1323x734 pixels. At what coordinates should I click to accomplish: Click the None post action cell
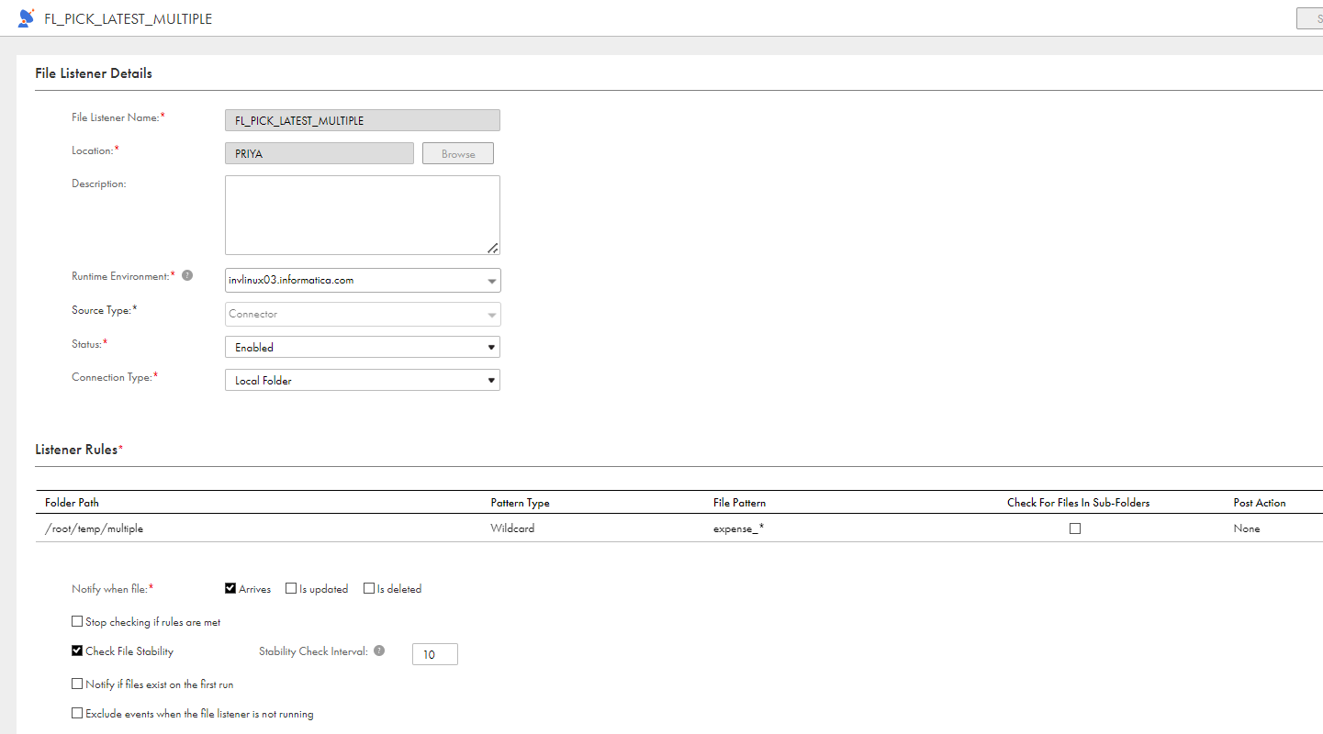1247,528
